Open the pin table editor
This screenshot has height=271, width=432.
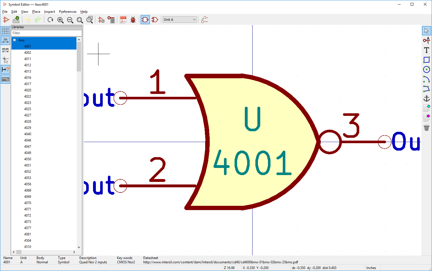[x=111, y=20]
